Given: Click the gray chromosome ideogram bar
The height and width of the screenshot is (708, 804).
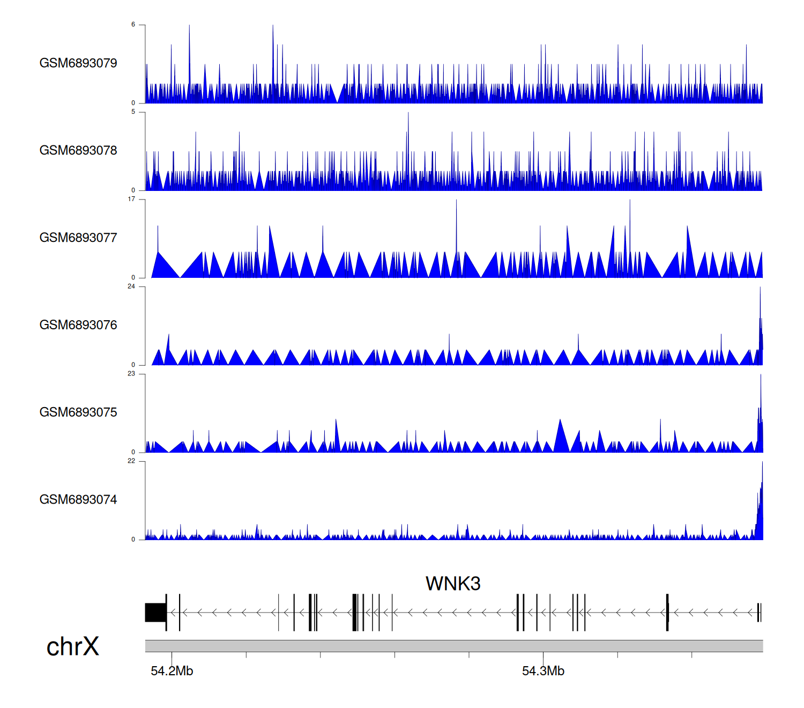Looking at the screenshot, I should 453,646.
